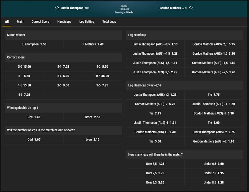Pick correct score 3-5 at 7.75

(102, 85)
